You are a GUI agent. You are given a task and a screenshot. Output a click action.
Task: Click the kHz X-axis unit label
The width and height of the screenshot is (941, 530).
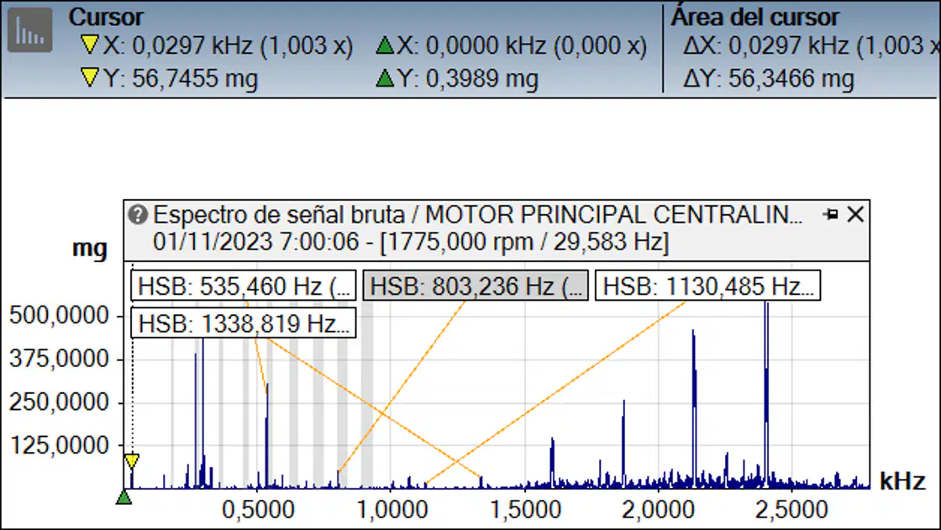click(x=902, y=480)
